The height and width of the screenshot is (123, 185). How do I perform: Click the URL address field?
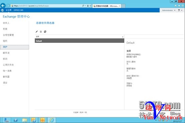(46, 6)
